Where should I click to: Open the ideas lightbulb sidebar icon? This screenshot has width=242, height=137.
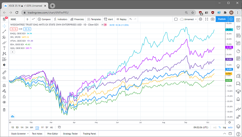[x=238, y=66]
